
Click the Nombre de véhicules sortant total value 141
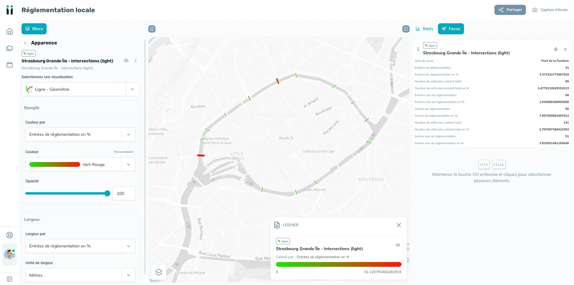(x=566, y=123)
